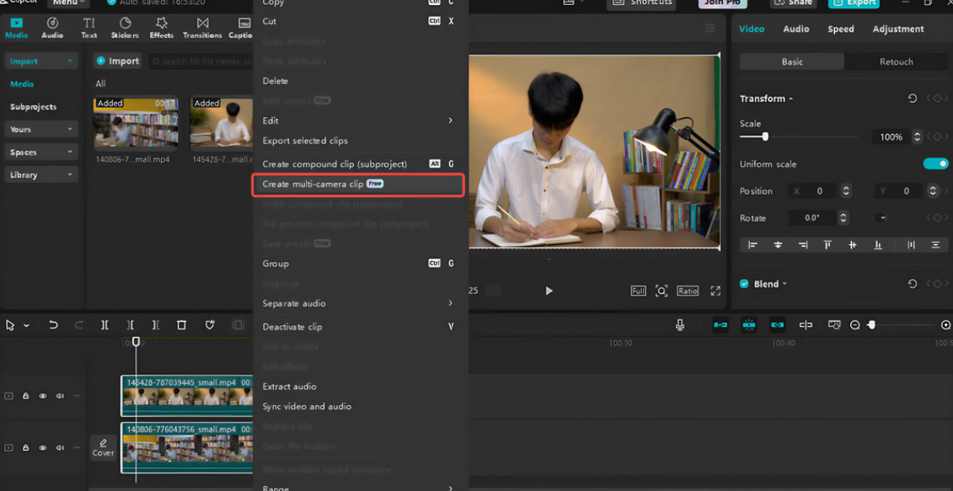Expand the Spaces section
This screenshot has width=953, height=491.
[x=41, y=152]
